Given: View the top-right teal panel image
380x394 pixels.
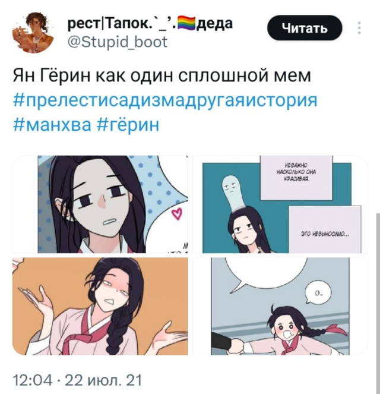Looking at the screenshot, I should [280, 204].
